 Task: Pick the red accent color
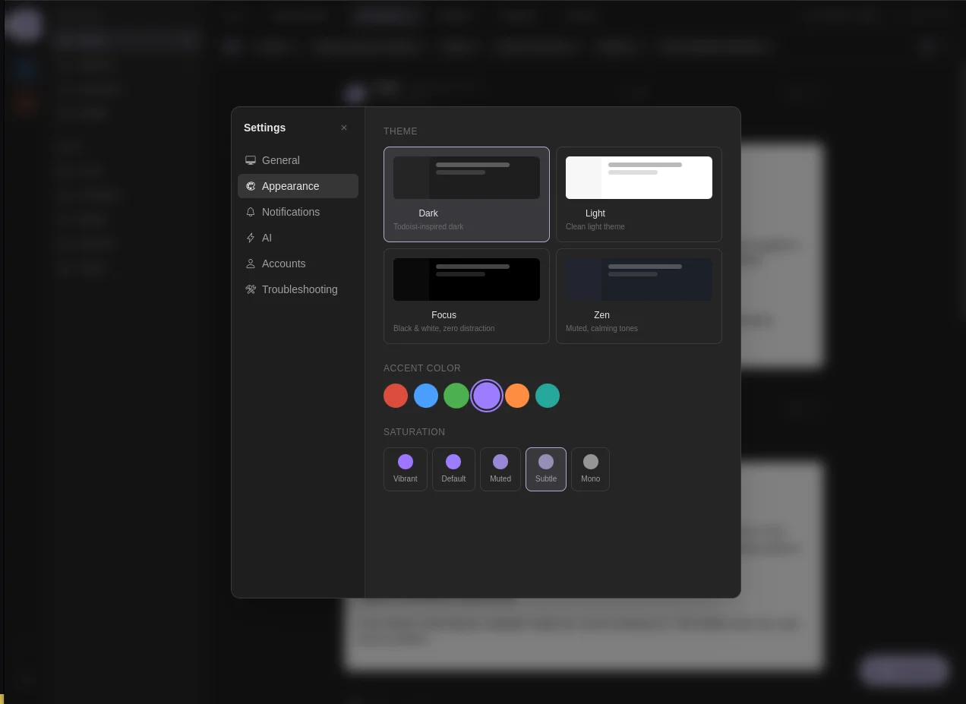(x=396, y=395)
